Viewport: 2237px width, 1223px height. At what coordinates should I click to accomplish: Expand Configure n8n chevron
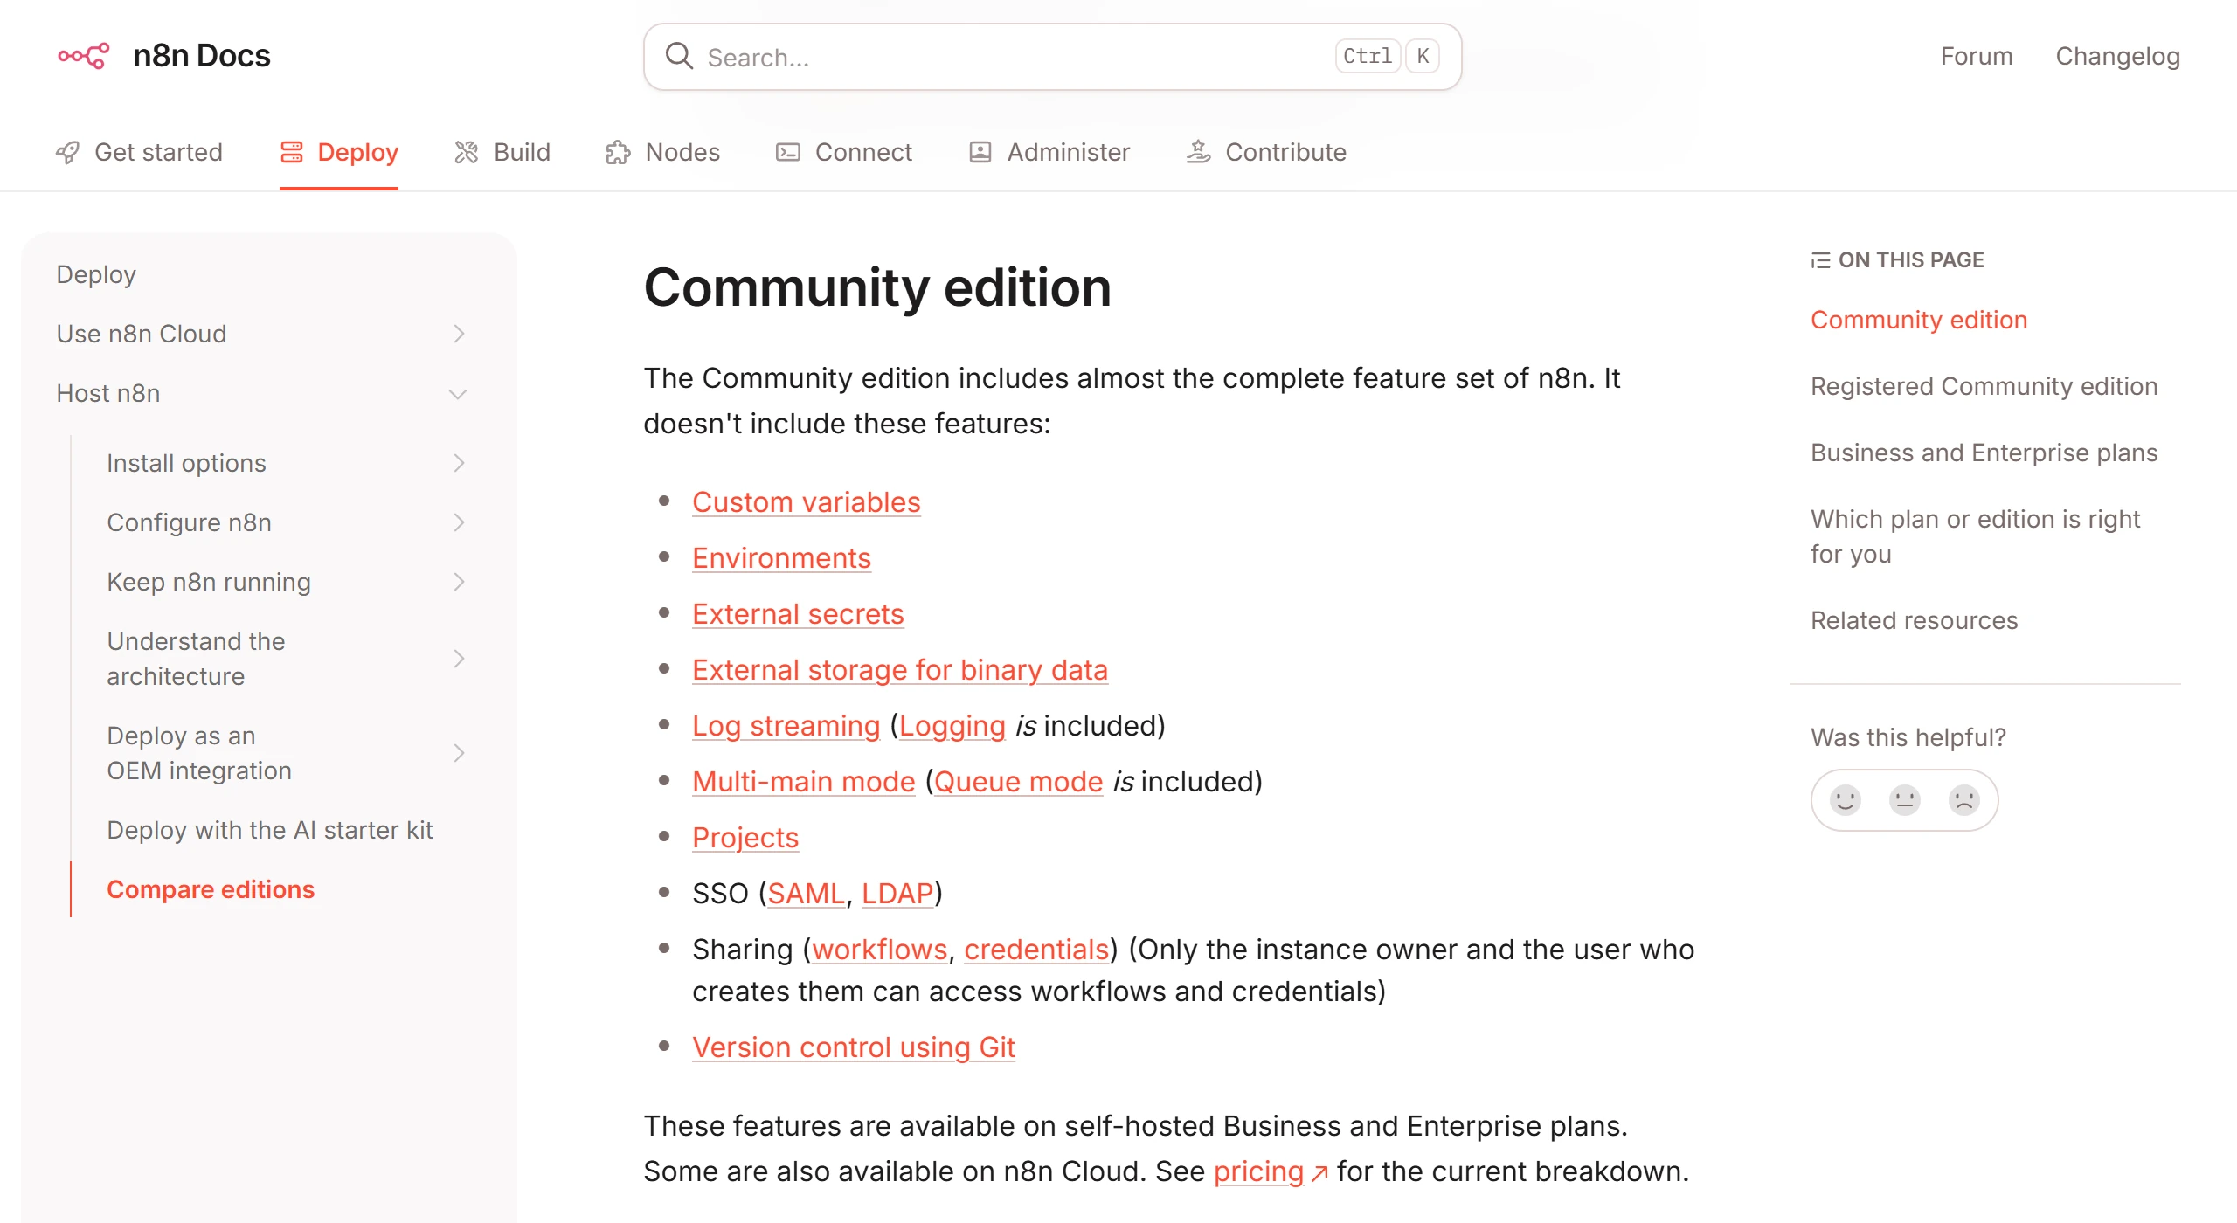tap(459, 522)
